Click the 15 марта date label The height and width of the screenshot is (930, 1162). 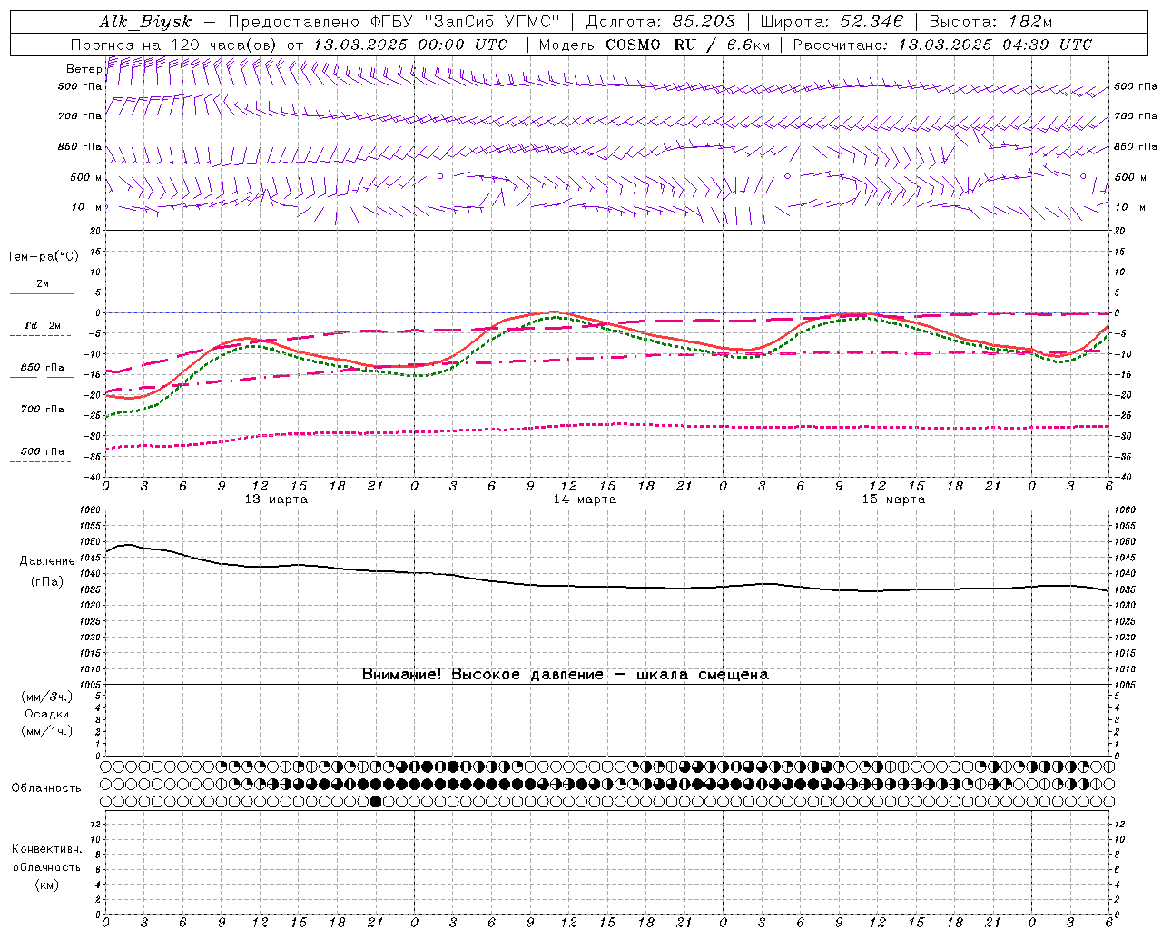894,500
